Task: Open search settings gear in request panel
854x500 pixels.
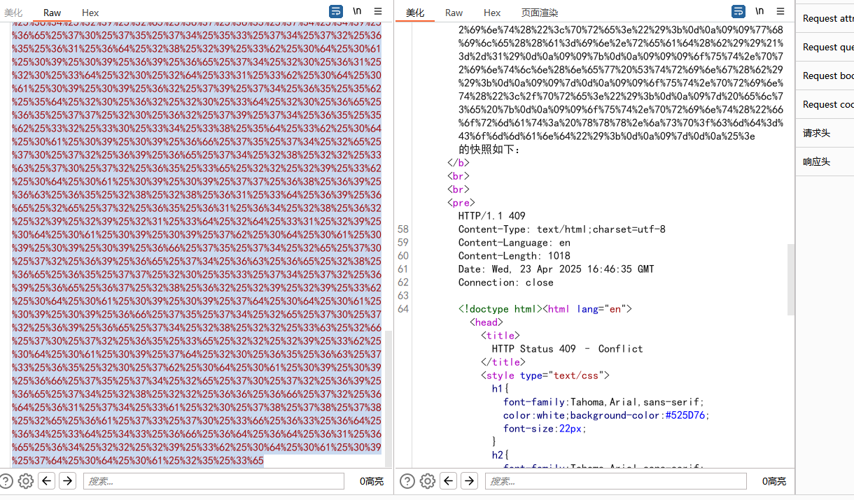Action: (x=26, y=481)
